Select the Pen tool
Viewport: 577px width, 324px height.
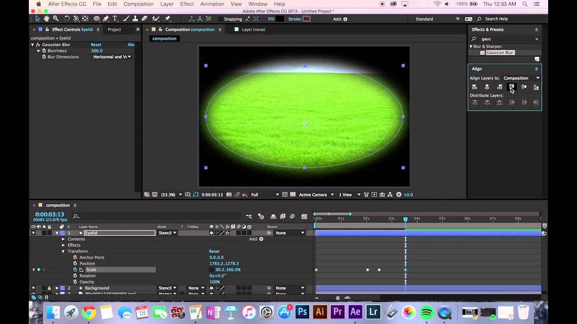[106, 18]
